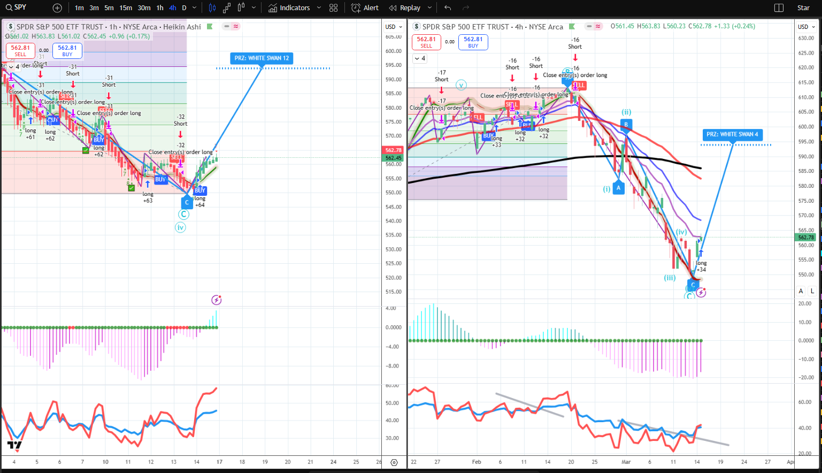Viewport: 822px width, 473px height.
Task: Select the blue A wave marker, 4h chart
Action: tap(619, 188)
